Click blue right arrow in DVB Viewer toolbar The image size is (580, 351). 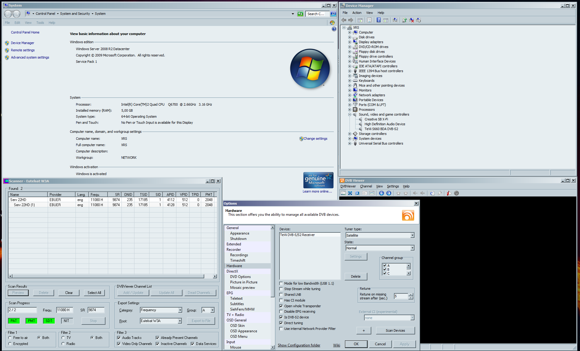389,193
